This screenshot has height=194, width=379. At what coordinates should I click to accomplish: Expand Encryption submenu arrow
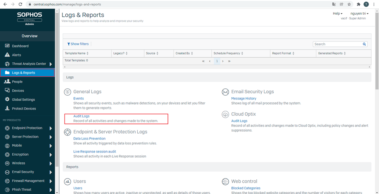(x=51, y=155)
